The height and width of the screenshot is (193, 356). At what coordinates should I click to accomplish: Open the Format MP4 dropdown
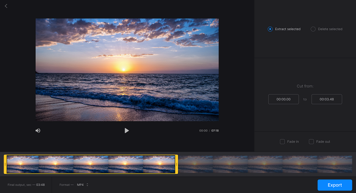click(x=82, y=185)
